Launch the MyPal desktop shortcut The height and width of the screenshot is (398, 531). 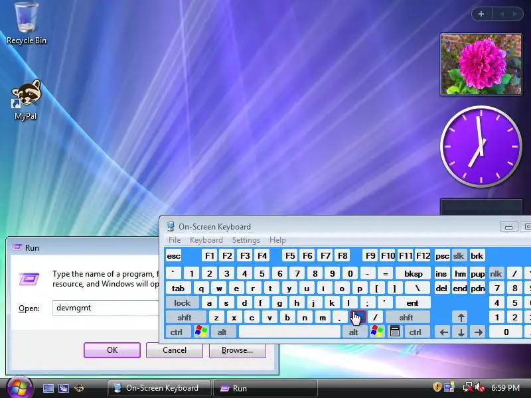click(x=26, y=100)
